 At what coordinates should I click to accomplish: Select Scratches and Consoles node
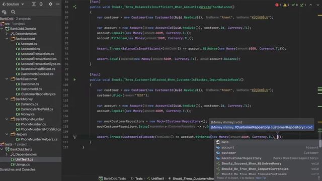point(18,169)
